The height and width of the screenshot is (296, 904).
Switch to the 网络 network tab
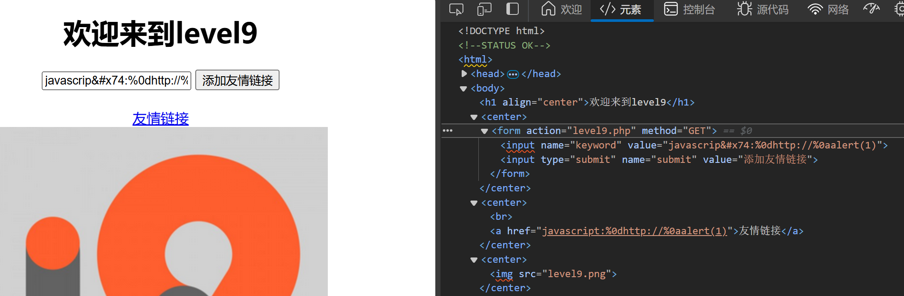tap(829, 9)
